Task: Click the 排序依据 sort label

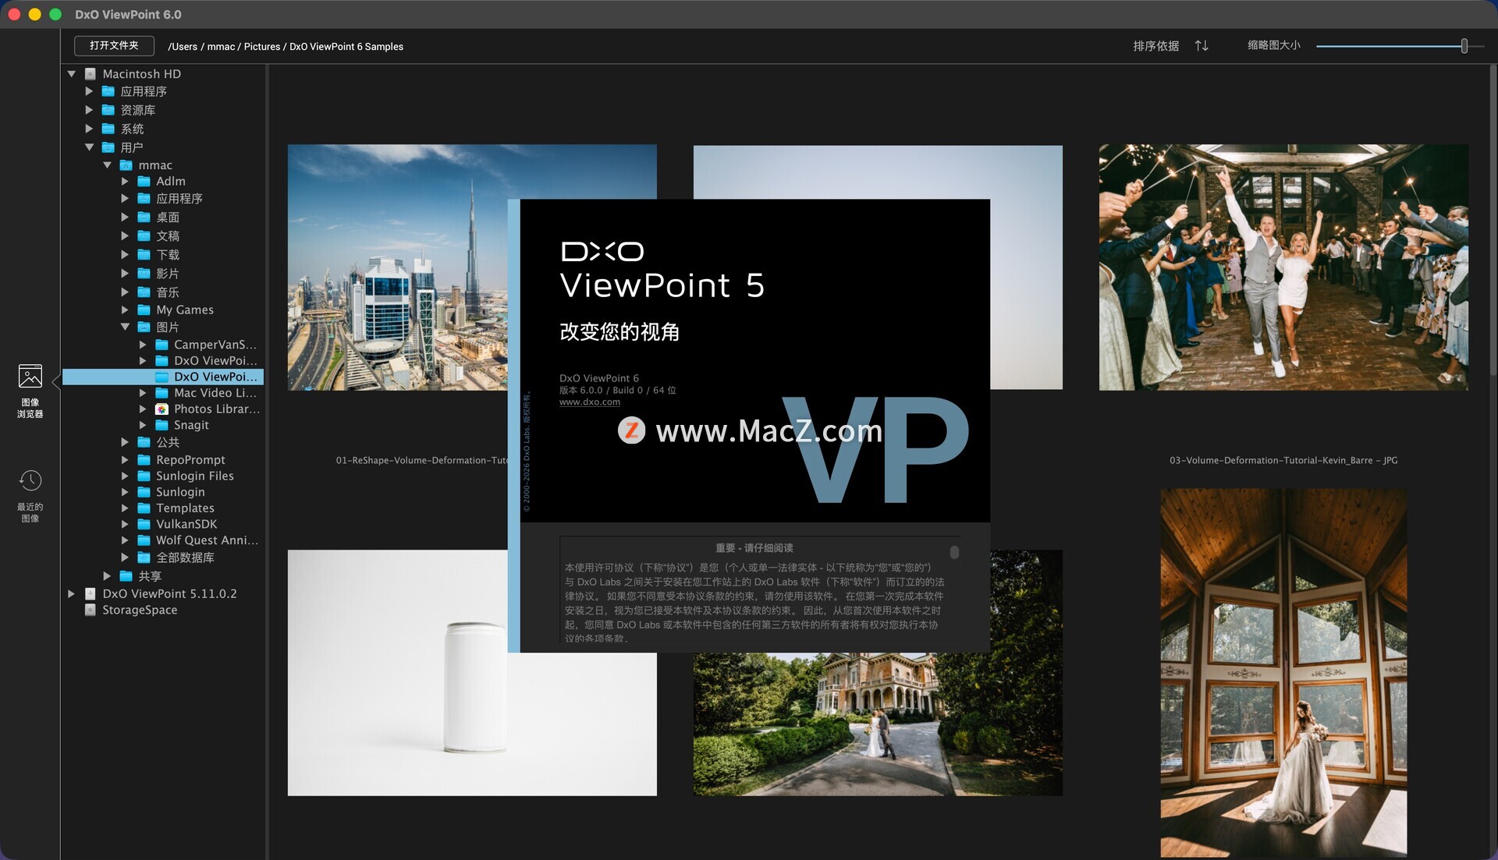Action: [x=1155, y=46]
